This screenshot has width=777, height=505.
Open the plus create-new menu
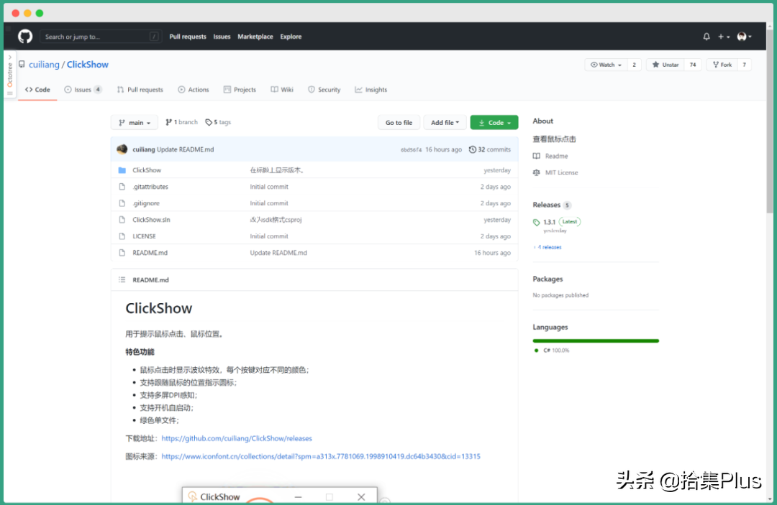(724, 37)
